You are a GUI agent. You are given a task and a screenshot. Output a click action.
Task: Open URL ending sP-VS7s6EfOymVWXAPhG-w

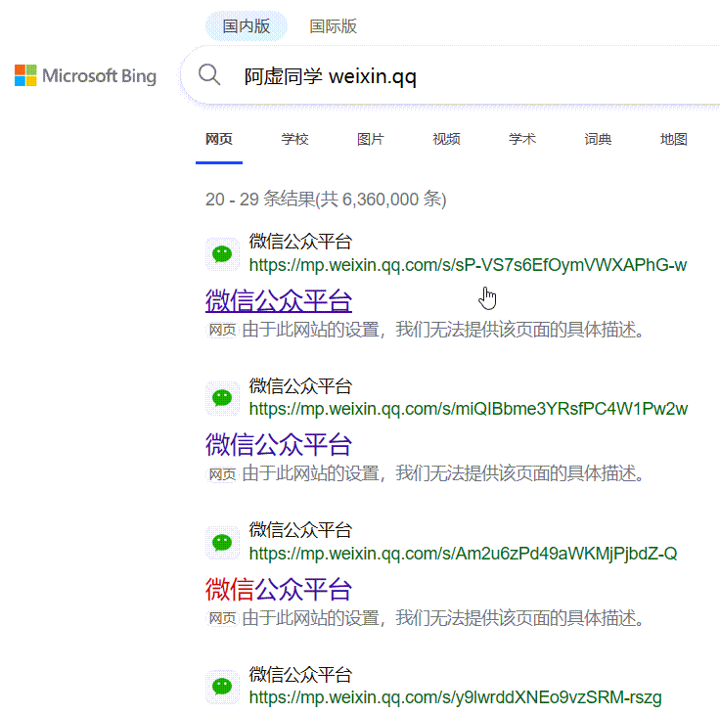(x=468, y=265)
